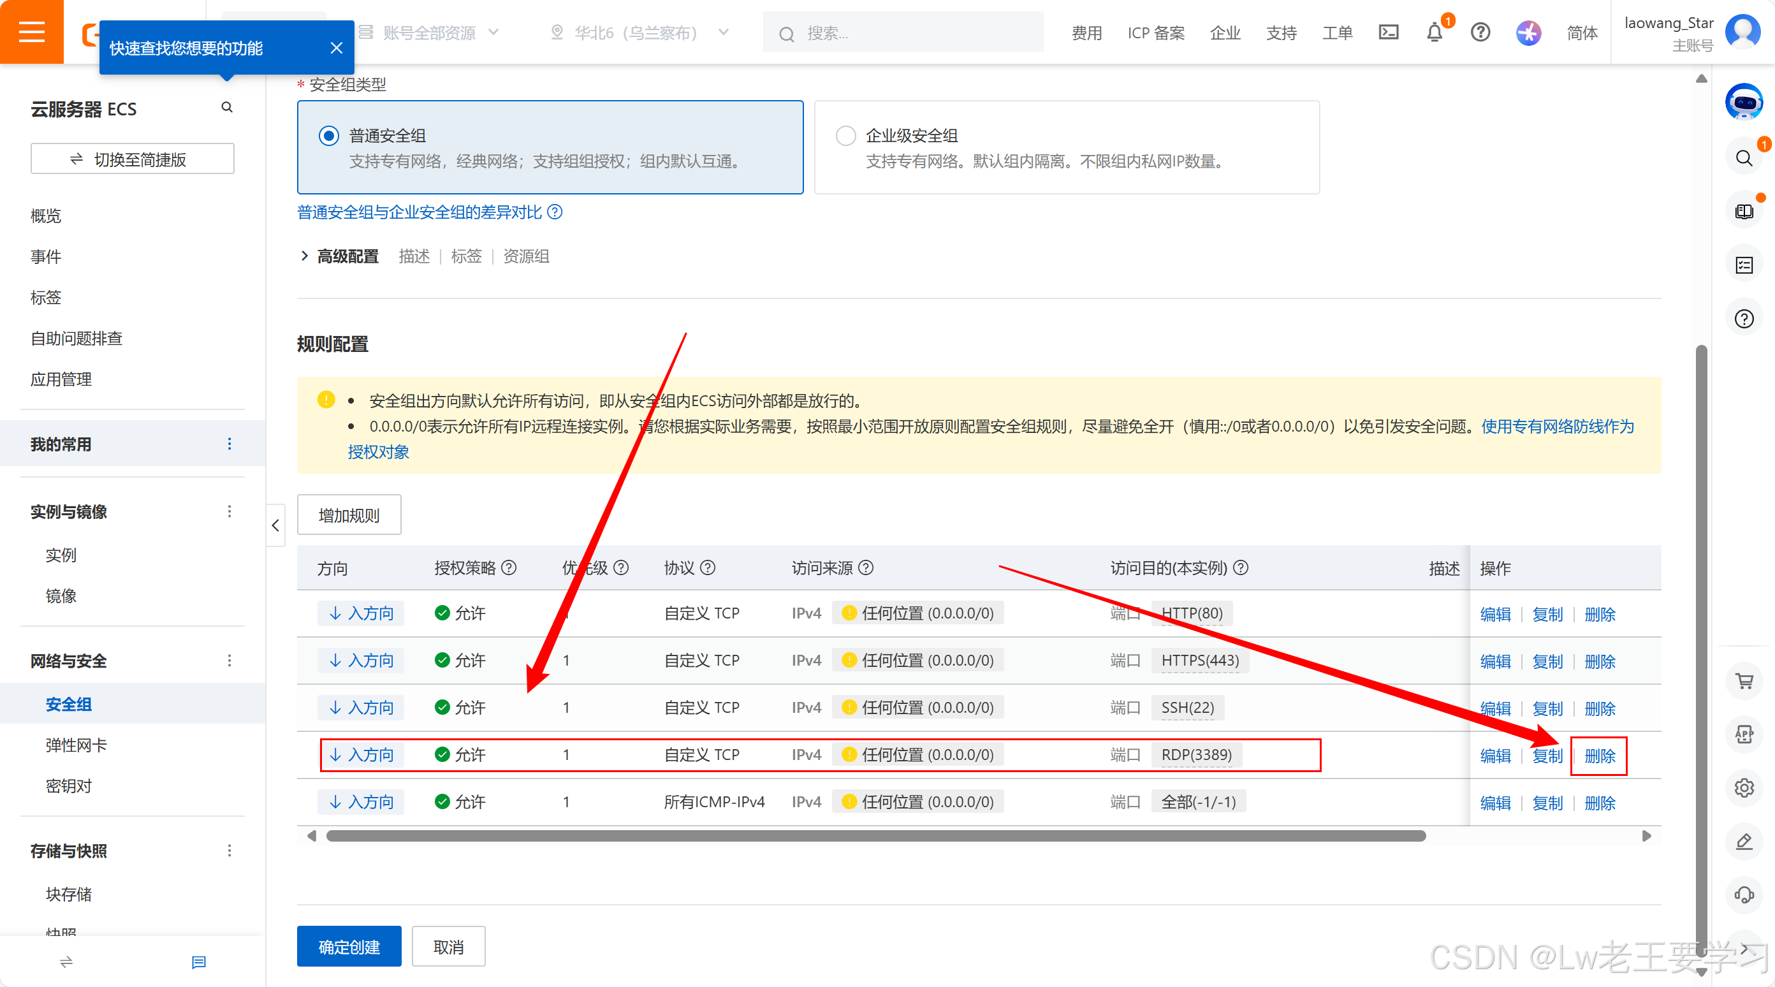Open 支持 in top menu
This screenshot has height=987, width=1775.
pos(1281,33)
